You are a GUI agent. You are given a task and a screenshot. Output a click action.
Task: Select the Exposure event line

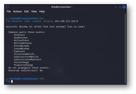[19, 51]
